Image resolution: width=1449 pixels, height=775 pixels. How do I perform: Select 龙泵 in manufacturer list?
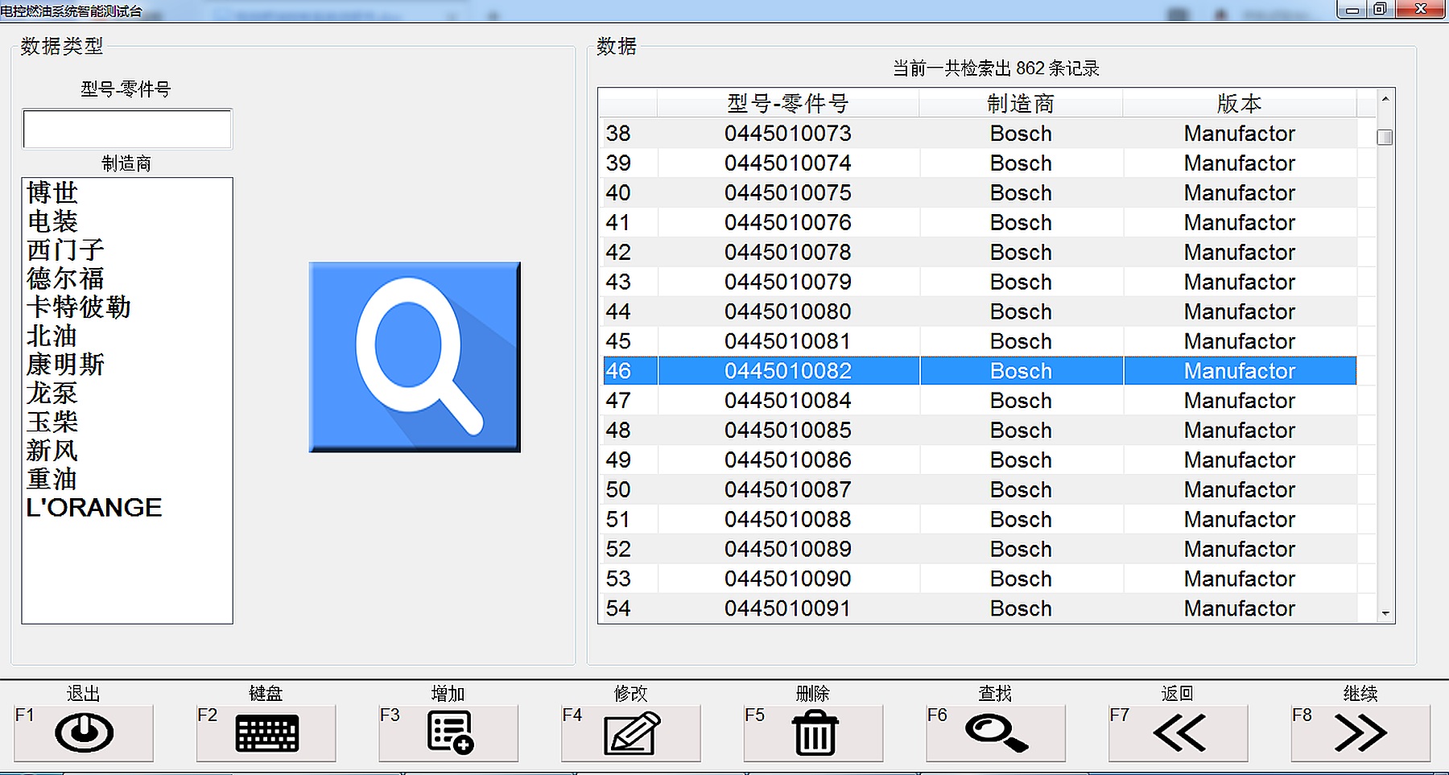tap(52, 394)
